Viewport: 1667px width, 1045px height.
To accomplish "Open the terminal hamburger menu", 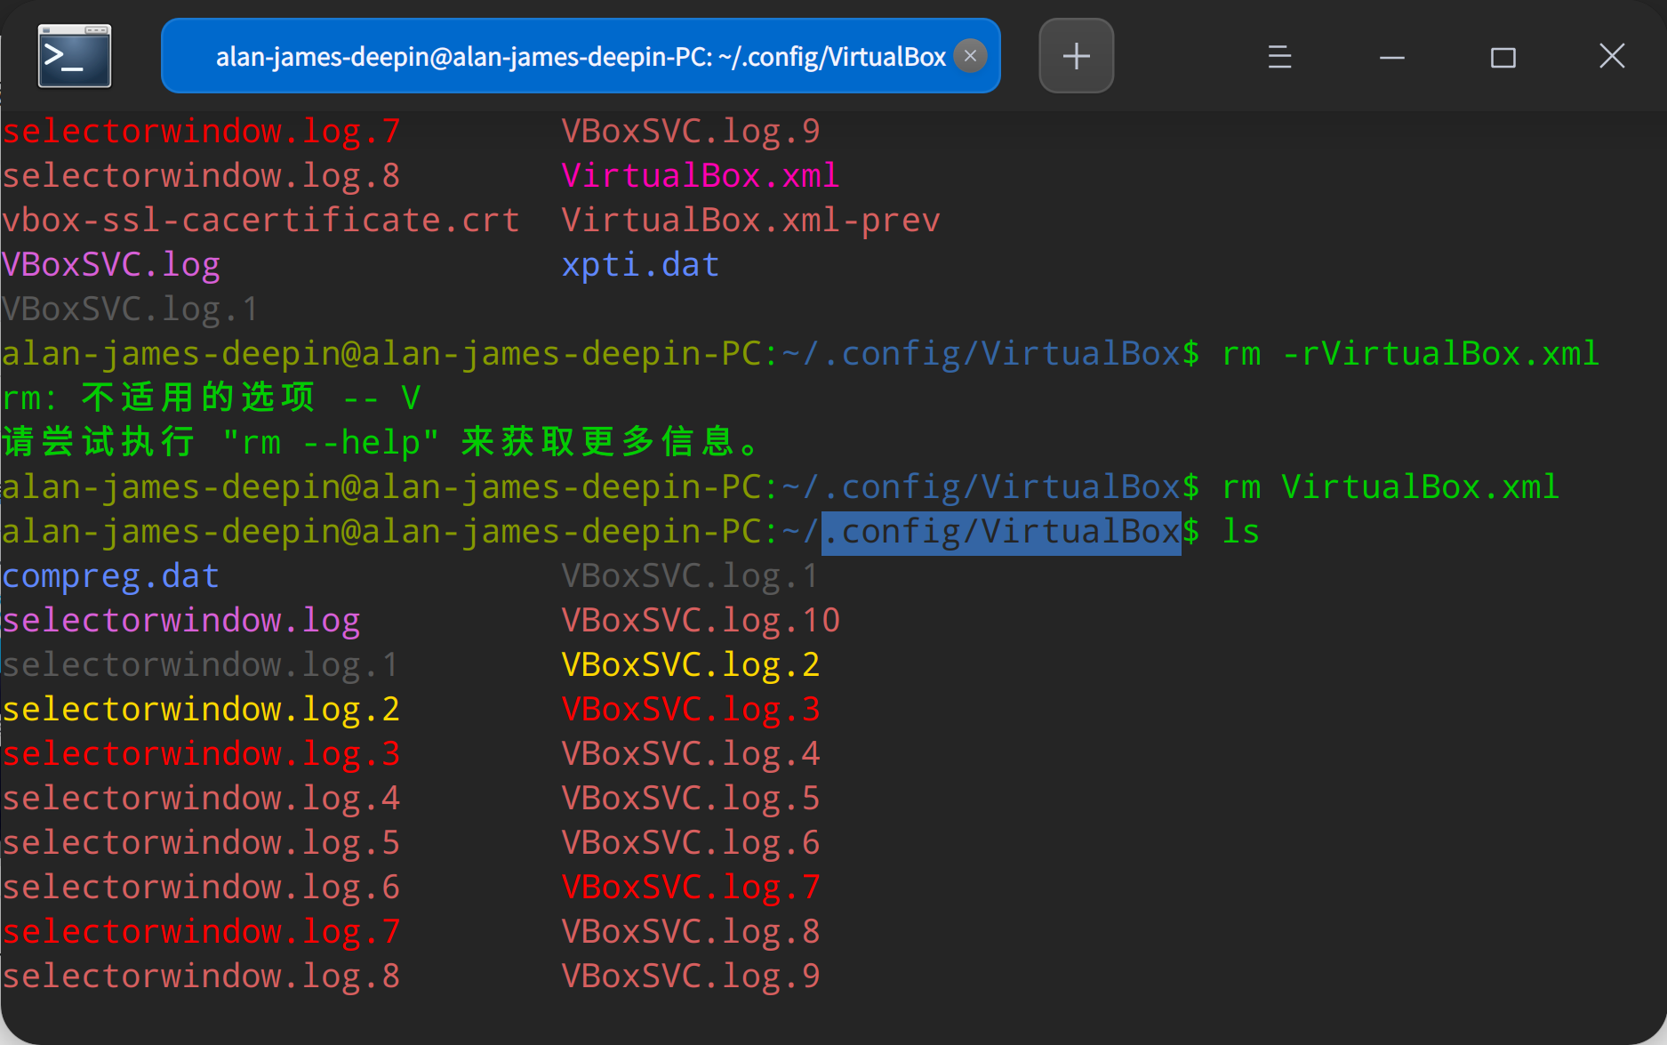I will (1279, 57).
